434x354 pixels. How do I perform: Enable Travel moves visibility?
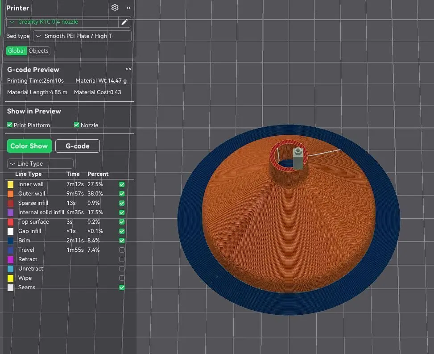[122, 250]
